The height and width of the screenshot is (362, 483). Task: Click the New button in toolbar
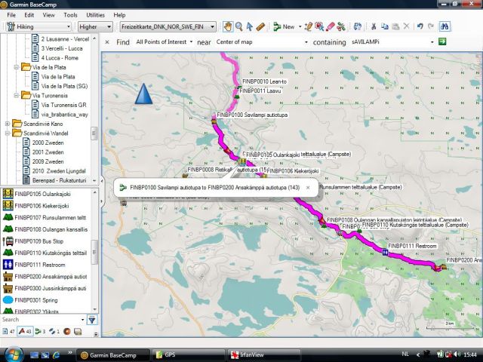(284, 26)
